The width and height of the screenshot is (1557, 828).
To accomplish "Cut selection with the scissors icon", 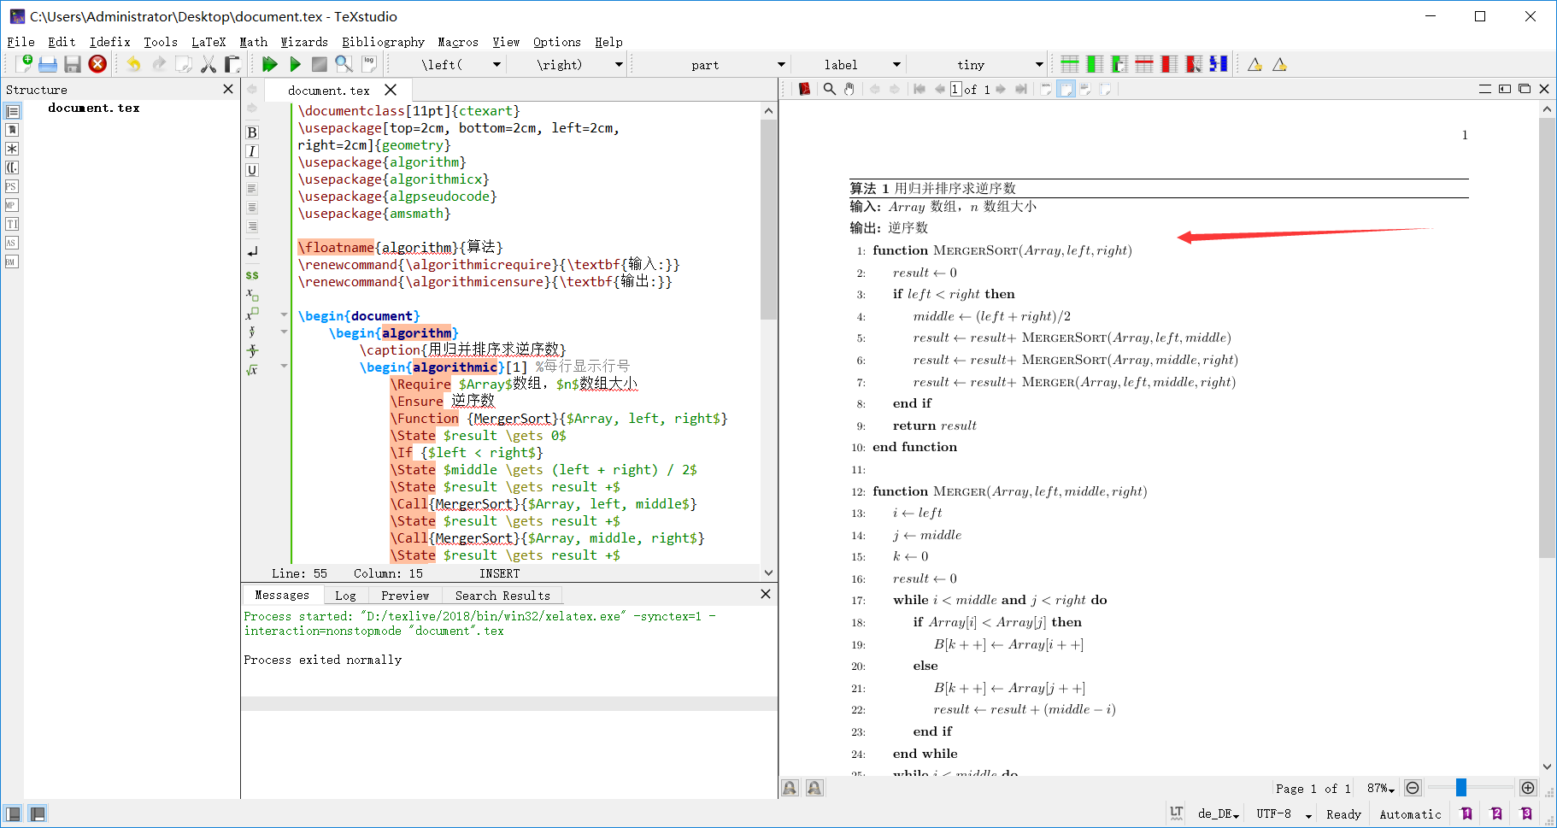I will click(209, 64).
